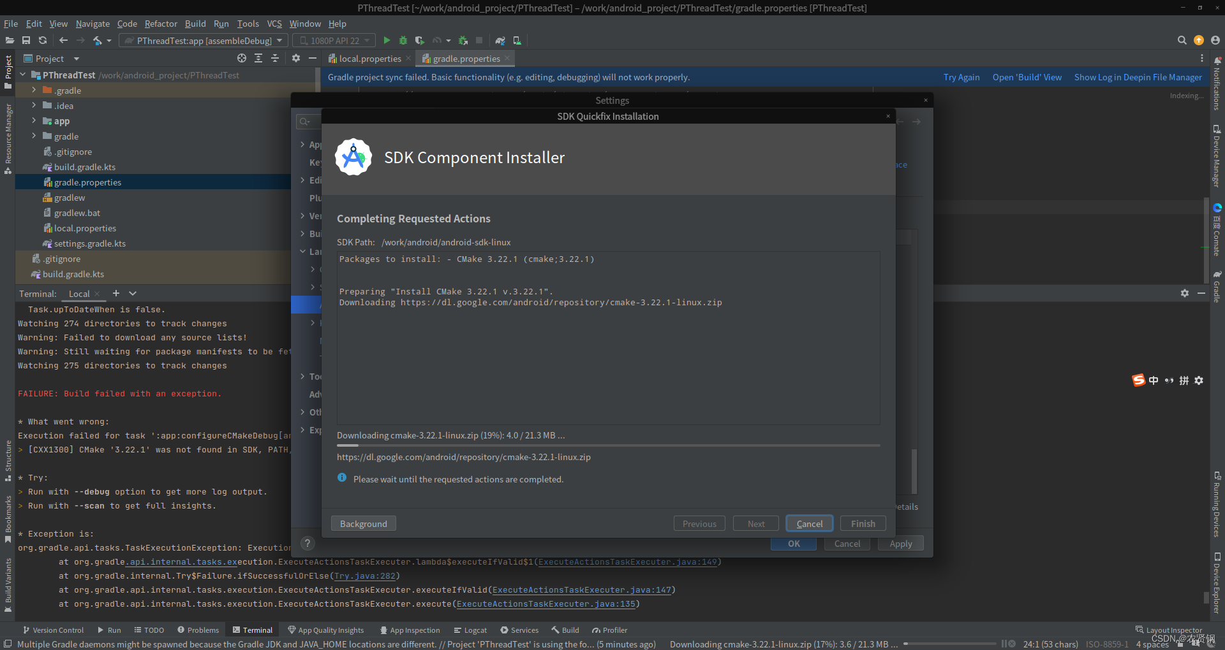The image size is (1225, 650).
Task: Click the Back navigation arrow
Action: 63,40
